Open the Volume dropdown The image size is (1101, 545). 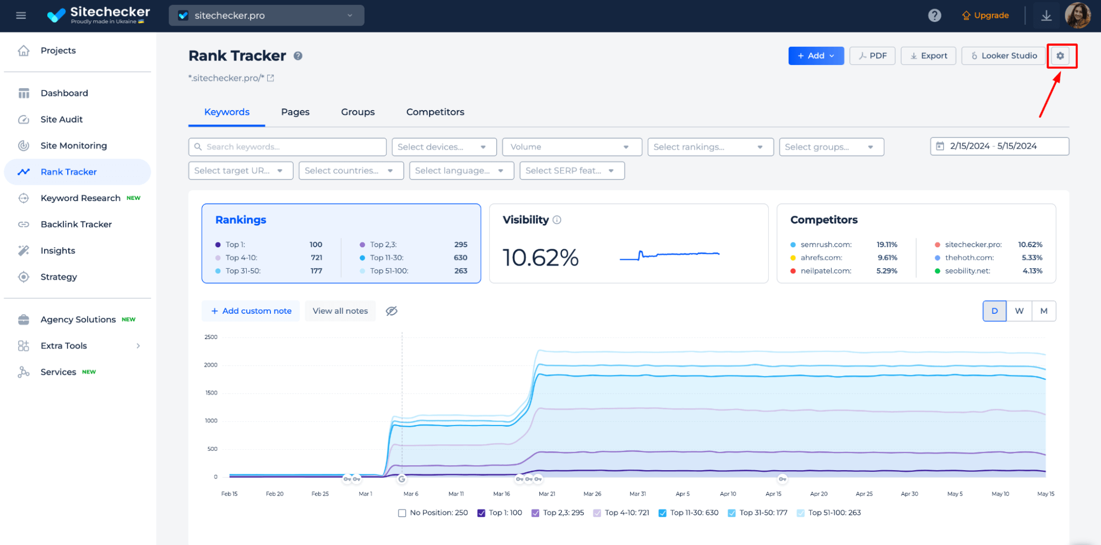572,147
